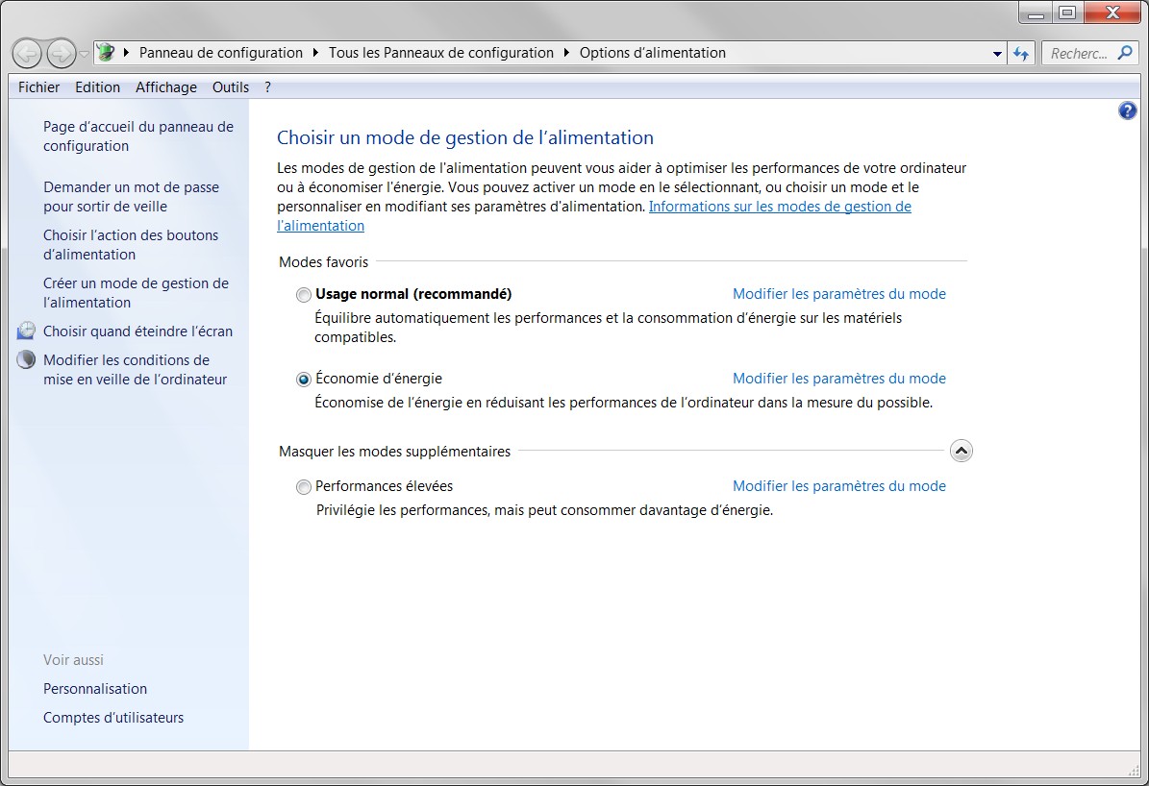Click the icon beside Choisir quand éteindre l'écran
This screenshot has height=786, width=1149.
tap(26, 331)
